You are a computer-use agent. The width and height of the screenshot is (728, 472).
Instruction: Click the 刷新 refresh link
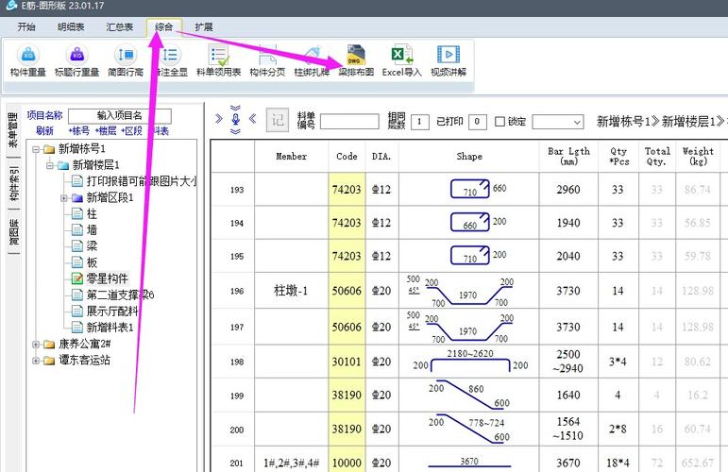coord(44,131)
